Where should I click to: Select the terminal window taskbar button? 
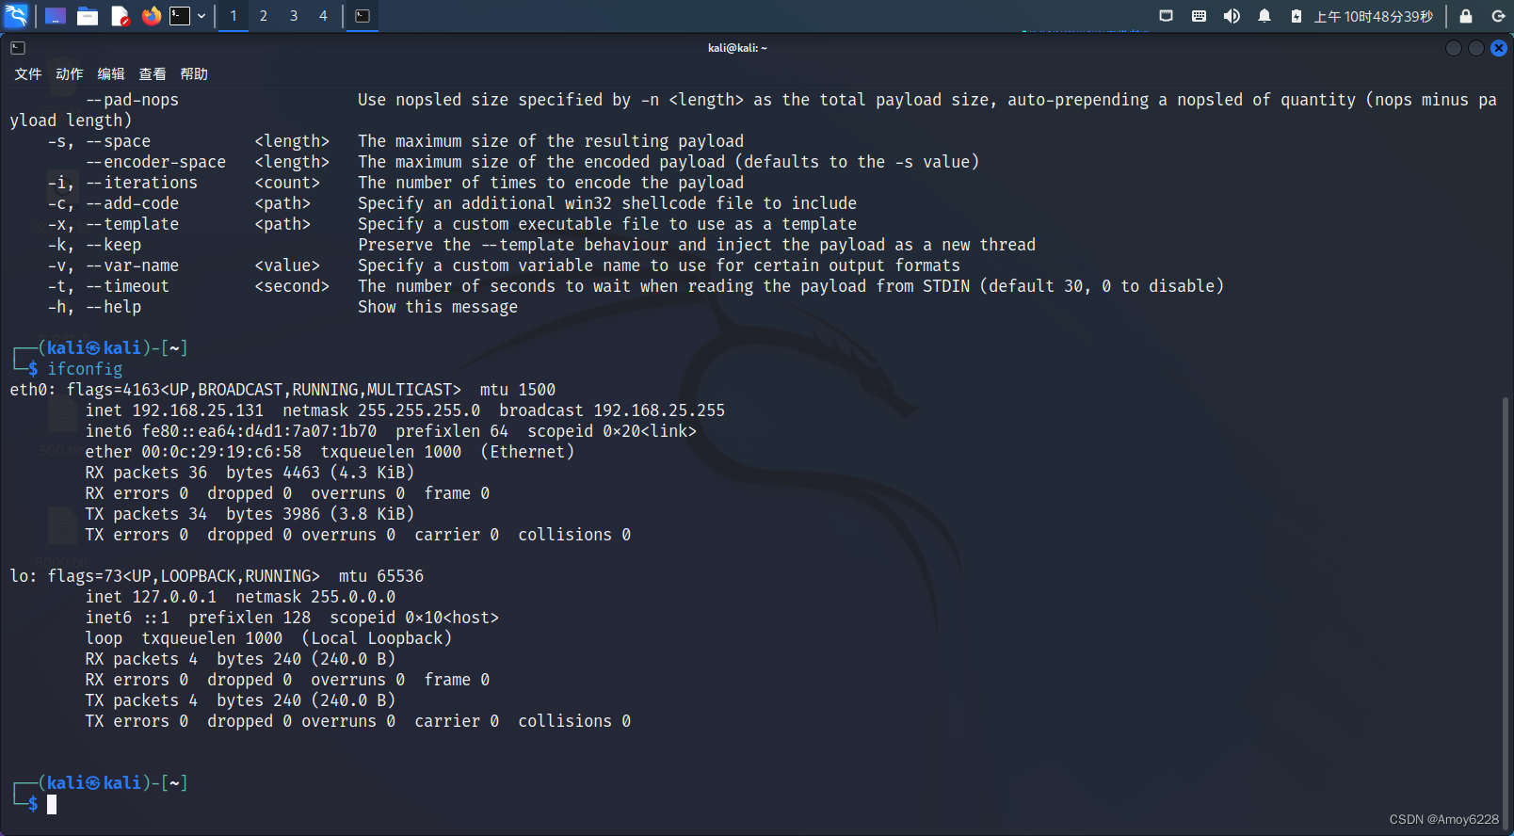[362, 16]
